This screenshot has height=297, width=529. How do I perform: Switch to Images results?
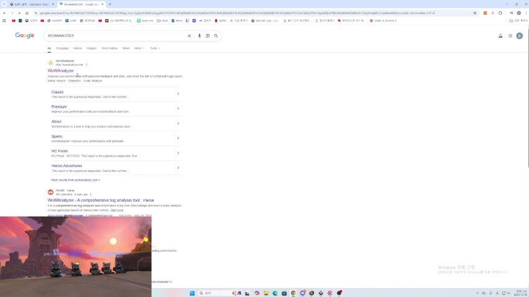(x=92, y=48)
